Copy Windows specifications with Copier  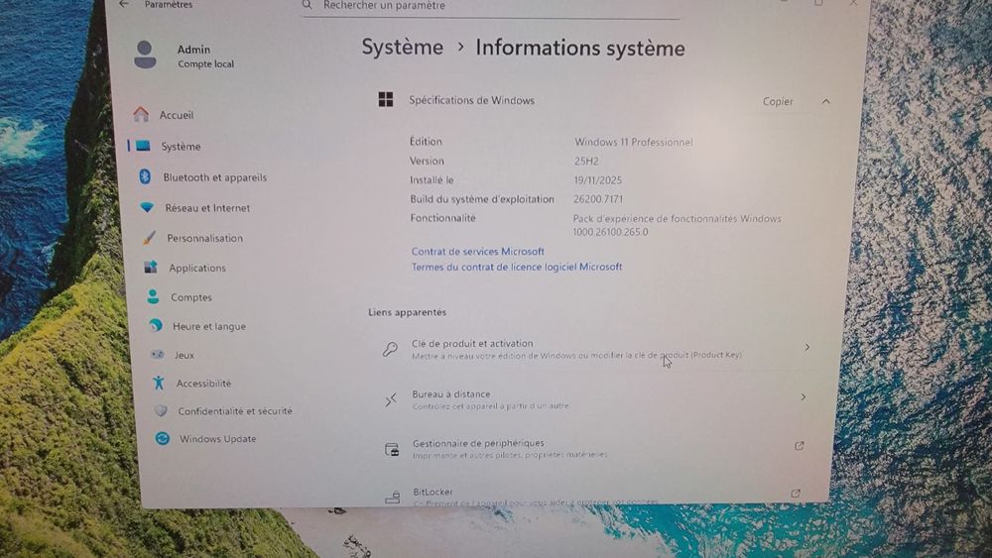[778, 101]
